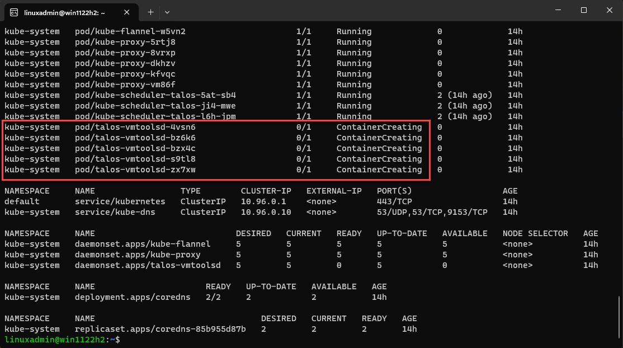This screenshot has width=623, height=348.
Task: Click the pod/kube-scheduler-talos-5at-sb4 entry
Action: pyautogui.click(x=155, y=95)
